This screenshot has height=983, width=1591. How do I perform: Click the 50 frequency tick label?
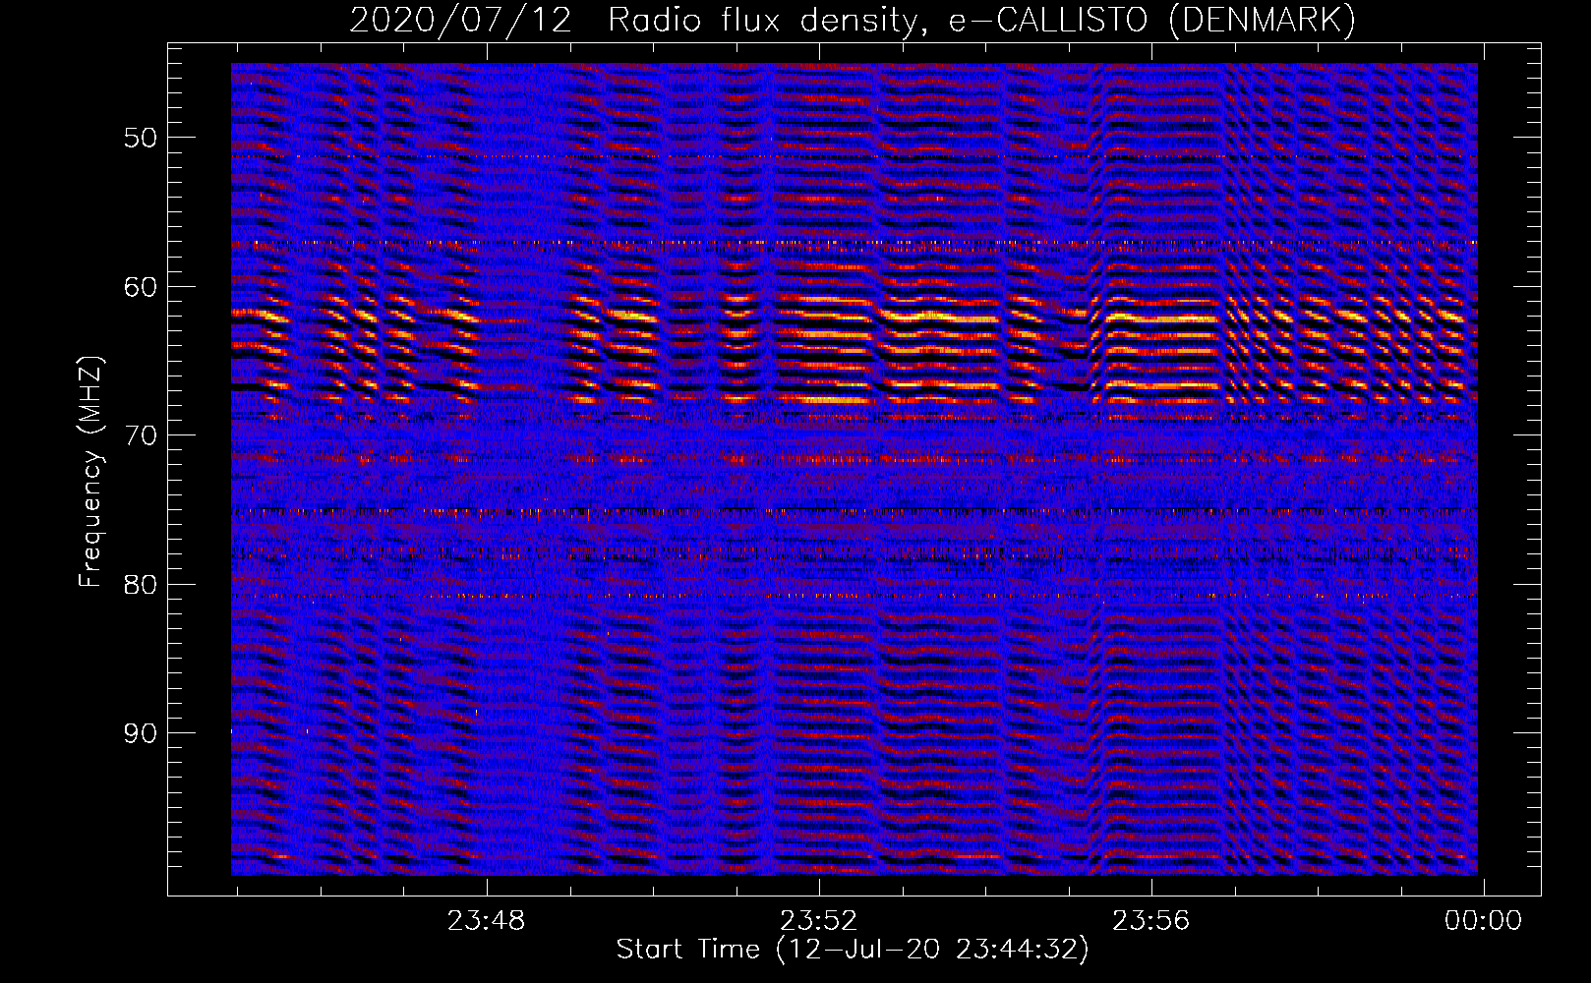pyautogui.click(x=141, y=138)
